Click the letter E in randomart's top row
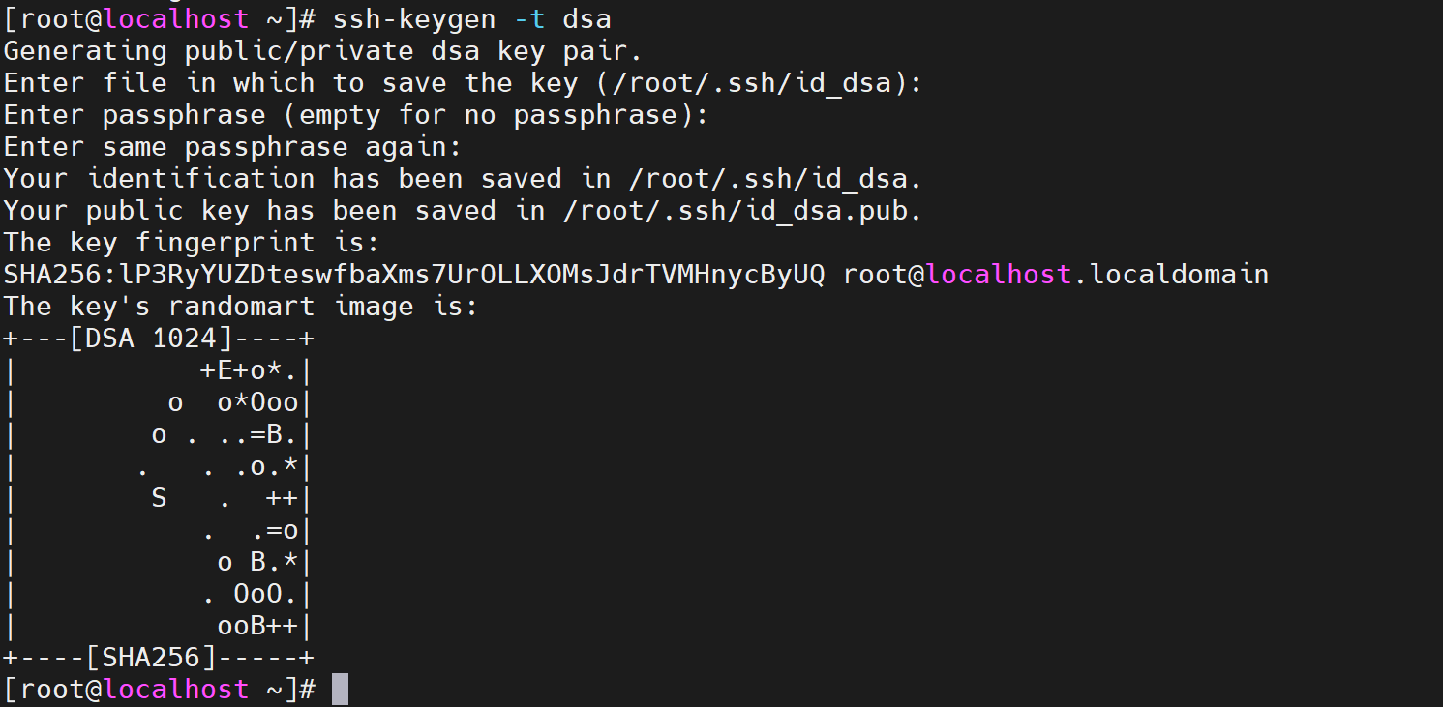Screen dimensions: 1443x707 click(x=225, y=370)
